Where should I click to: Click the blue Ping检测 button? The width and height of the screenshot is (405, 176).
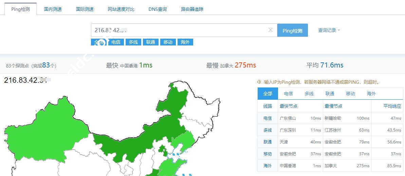[292, 31]
